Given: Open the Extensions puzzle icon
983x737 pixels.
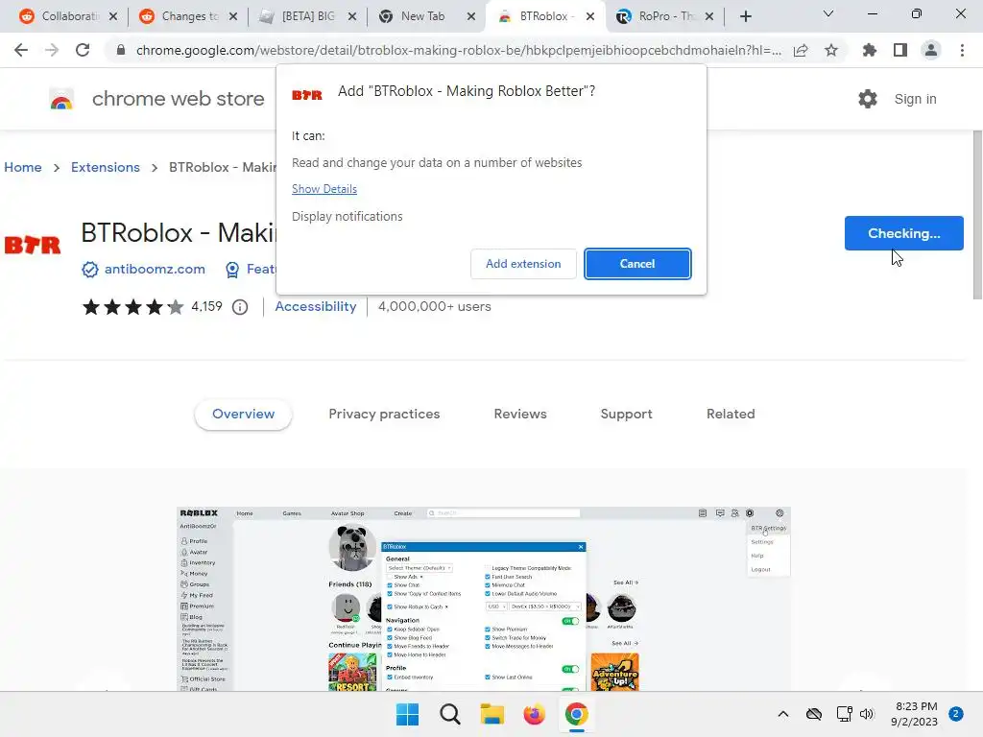Looking at the screenshot, I should (869, 50).
